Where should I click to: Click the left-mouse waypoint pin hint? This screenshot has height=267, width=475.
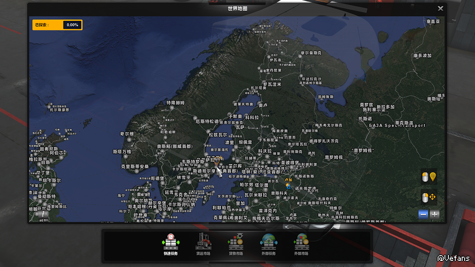(429, 177)
